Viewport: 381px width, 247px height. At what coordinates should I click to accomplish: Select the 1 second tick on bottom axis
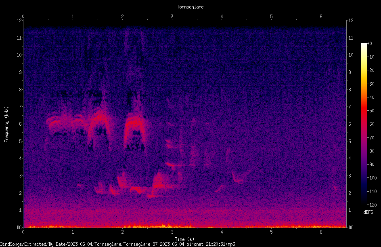point(73,232)
